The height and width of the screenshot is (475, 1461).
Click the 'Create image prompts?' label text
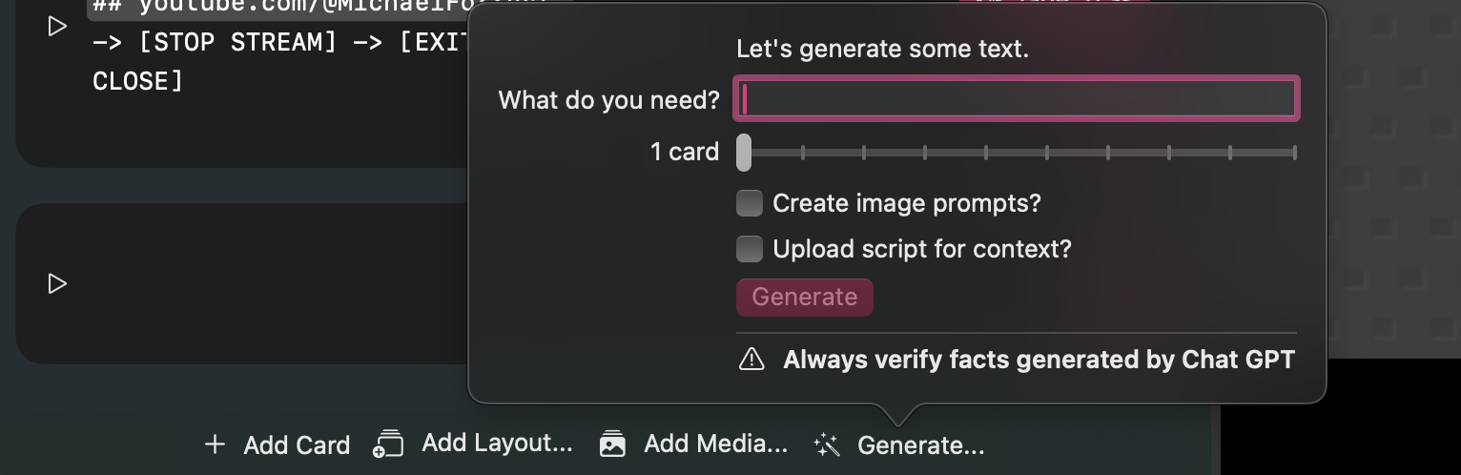907,203
